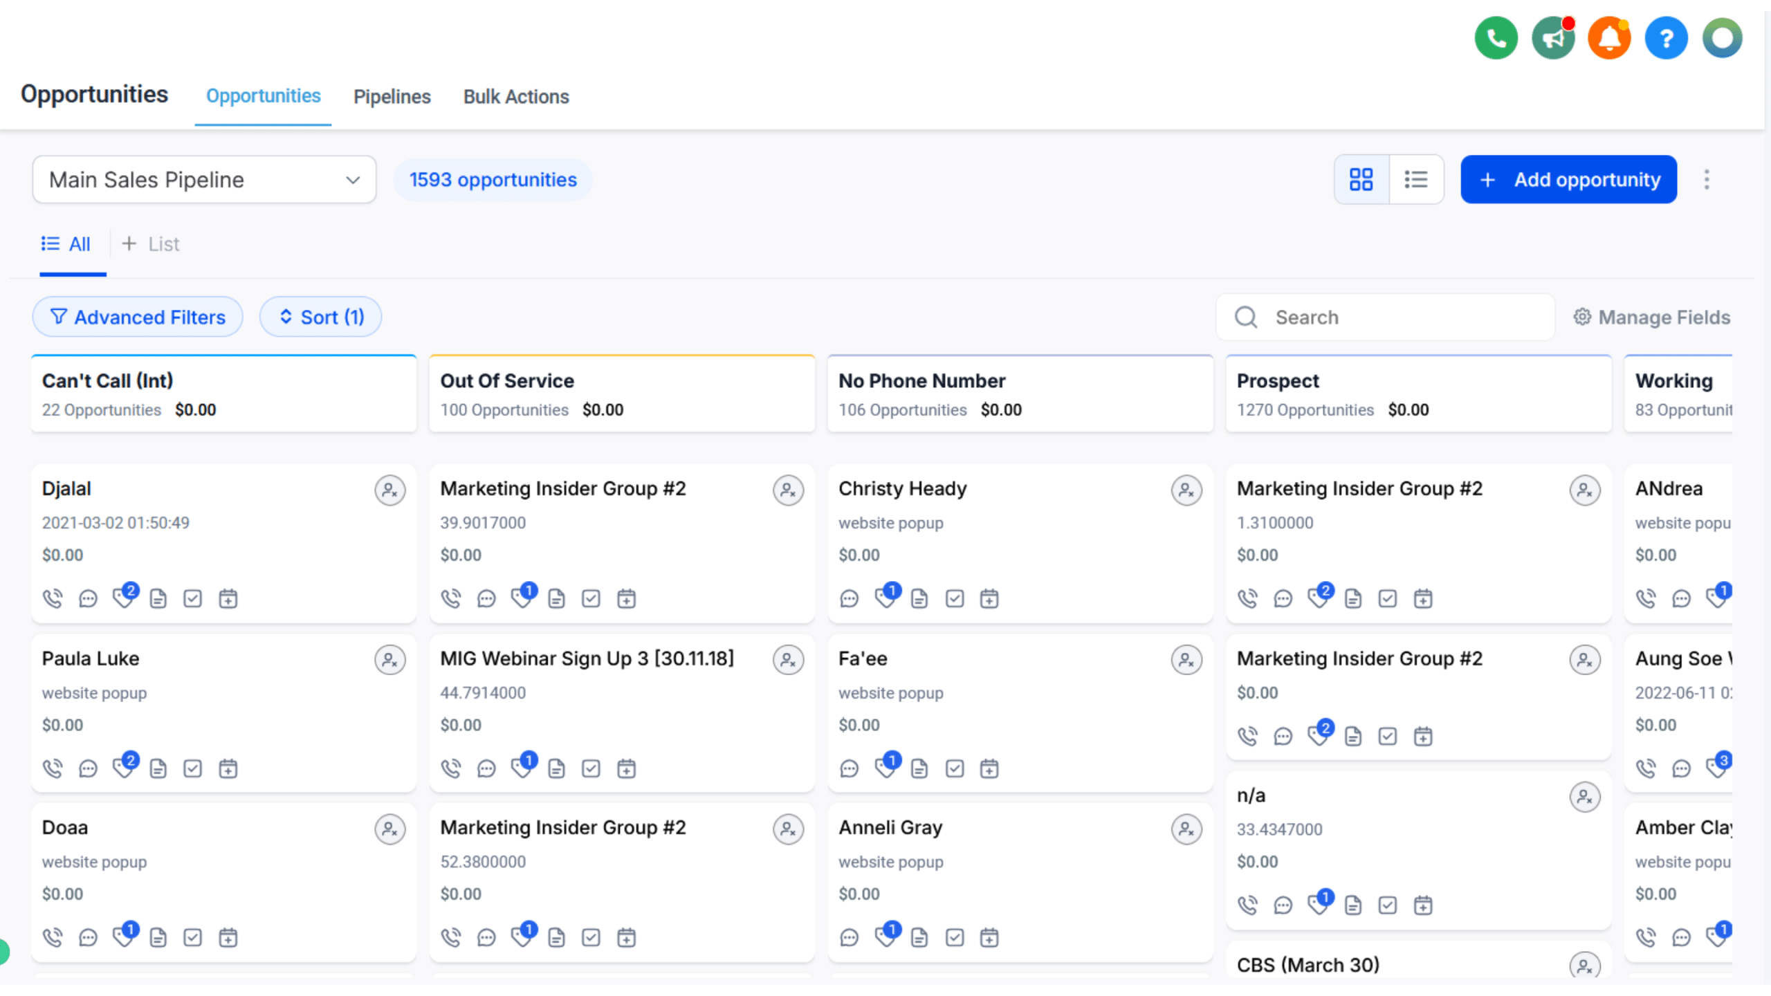Switch to board grid view
Screen dimensions: 1771x996
(x=1361, y=180)
